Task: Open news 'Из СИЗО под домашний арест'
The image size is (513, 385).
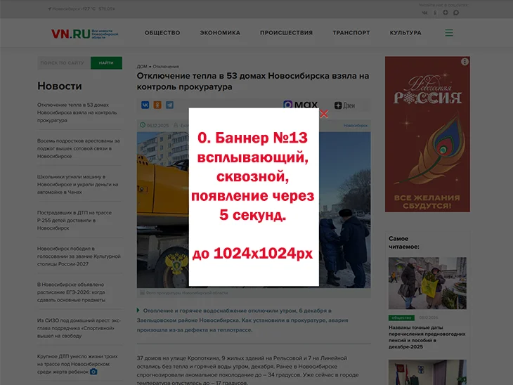Action: pos(79,328)
